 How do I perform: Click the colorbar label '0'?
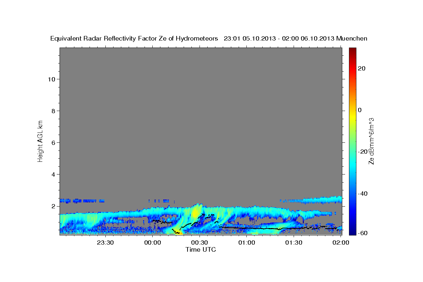coord(360,110)
